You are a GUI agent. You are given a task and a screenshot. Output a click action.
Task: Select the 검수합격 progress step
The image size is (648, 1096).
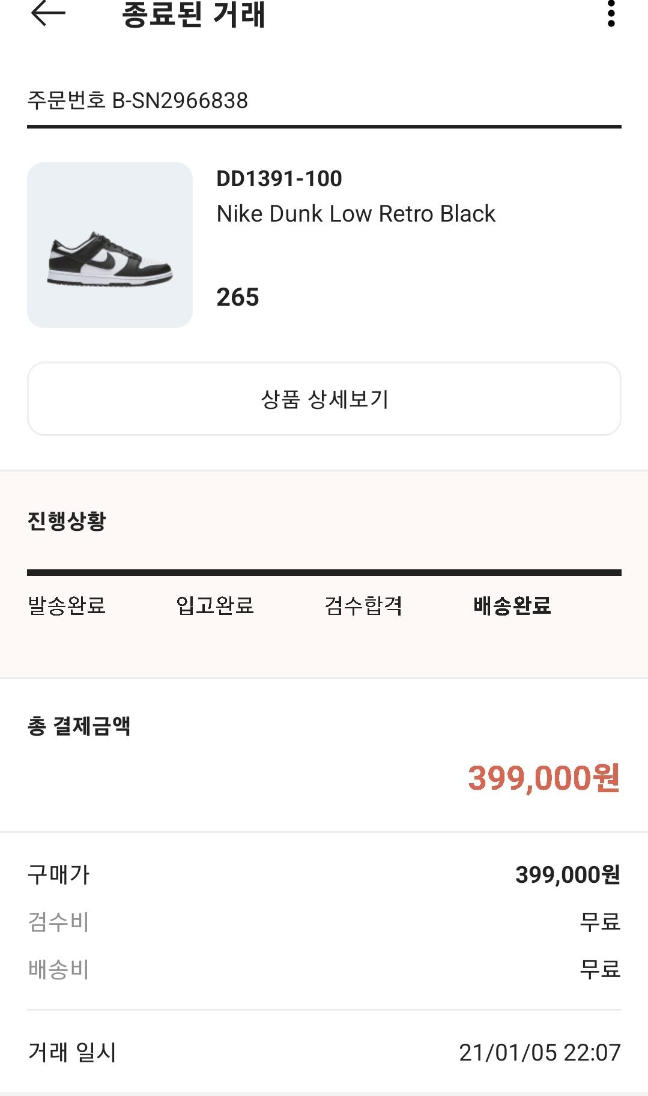coord(363,605)
